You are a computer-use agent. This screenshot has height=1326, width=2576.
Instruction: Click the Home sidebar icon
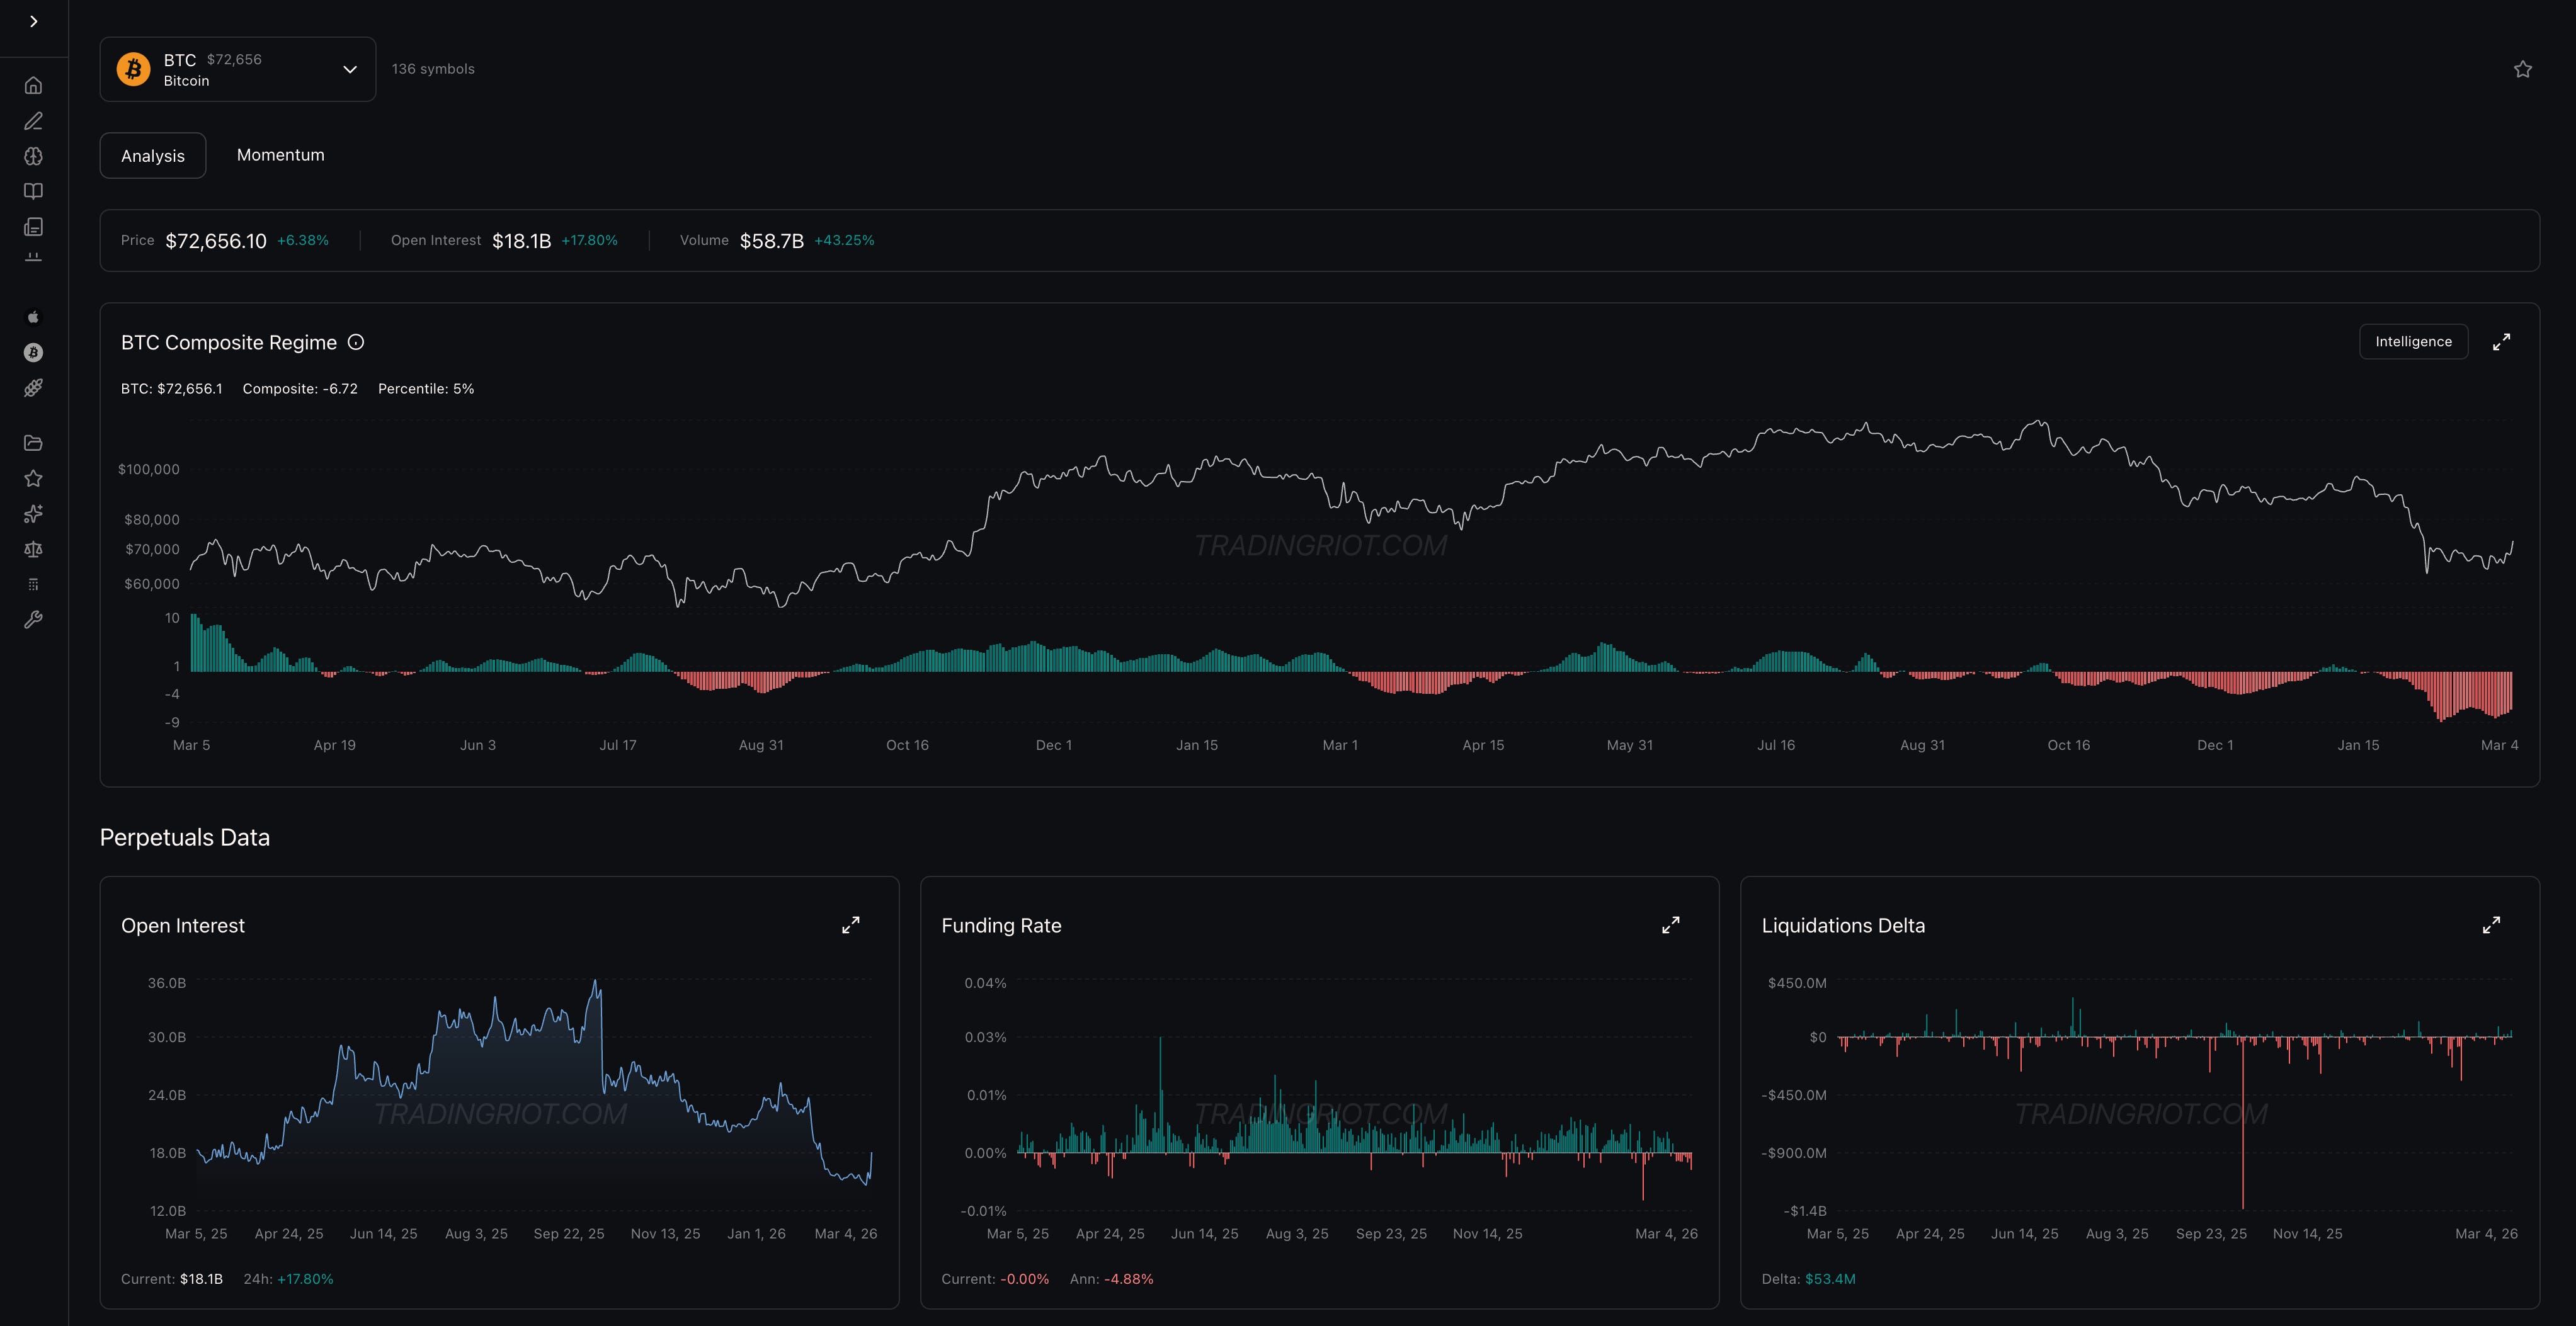click(x=33, y=85)
